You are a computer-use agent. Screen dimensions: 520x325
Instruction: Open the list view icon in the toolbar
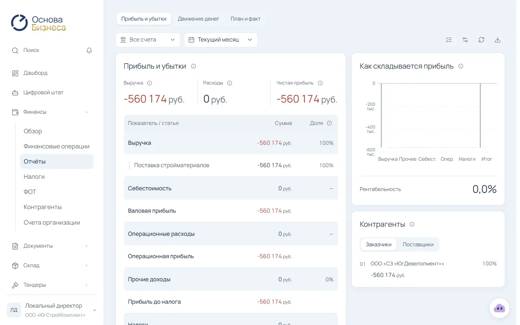[449, 40]
